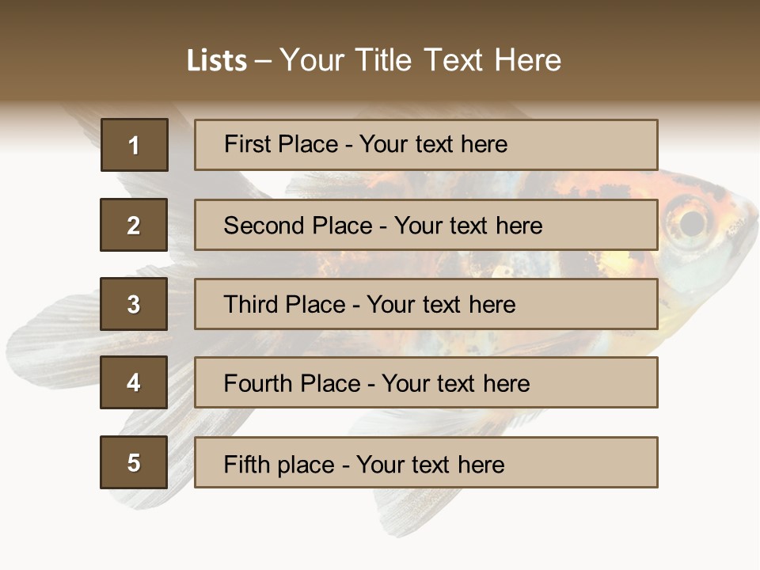The height and width of the screenshot is (570, 760).
Task: Click the number 2 box
Action: coord(134,225)
